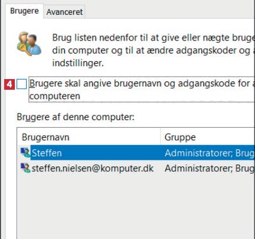
Task: Click the word 'computeren' under the checkbox label
Action: point(55,96)
